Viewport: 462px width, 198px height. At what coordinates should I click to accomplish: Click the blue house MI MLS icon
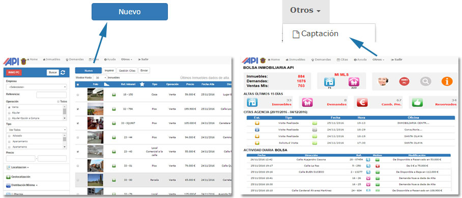330,82
